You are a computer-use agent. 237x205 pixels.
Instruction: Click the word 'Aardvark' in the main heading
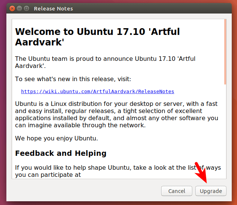coord(39,42)
